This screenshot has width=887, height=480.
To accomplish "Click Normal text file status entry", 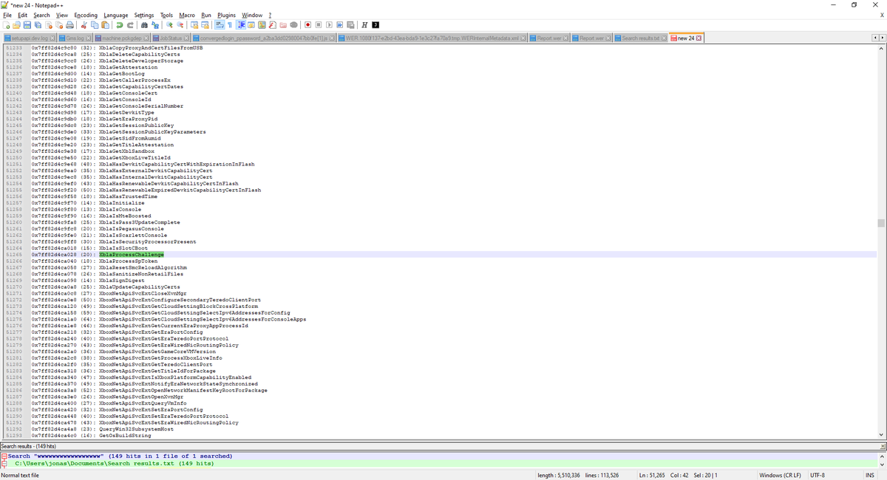I will click(x=20, y=475).
